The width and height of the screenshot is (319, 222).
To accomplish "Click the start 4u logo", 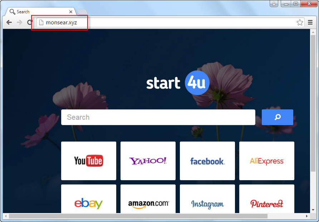I will pyautogui.click(x=178, y=83).
